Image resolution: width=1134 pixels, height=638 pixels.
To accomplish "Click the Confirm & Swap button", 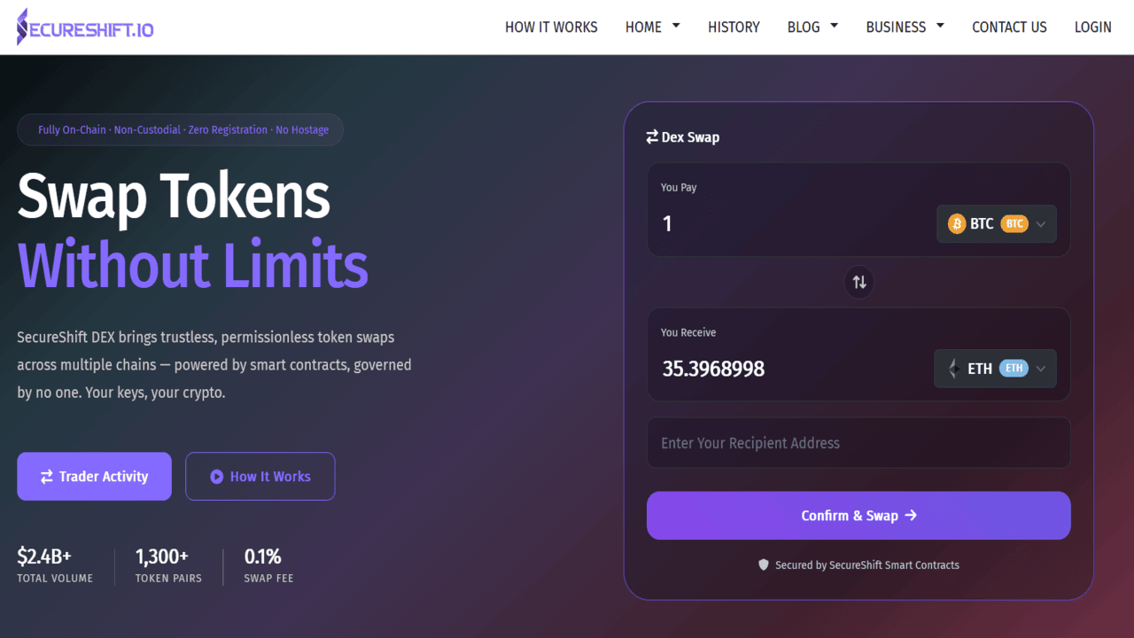I will coord(858,516).
